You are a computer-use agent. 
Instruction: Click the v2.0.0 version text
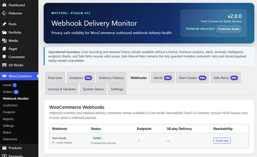pyautogui.click(x=234, y=16)
